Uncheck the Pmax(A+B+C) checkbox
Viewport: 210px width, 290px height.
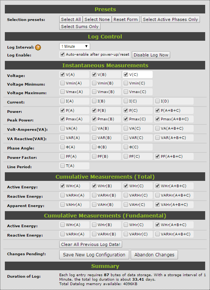[x=157, y=119]
